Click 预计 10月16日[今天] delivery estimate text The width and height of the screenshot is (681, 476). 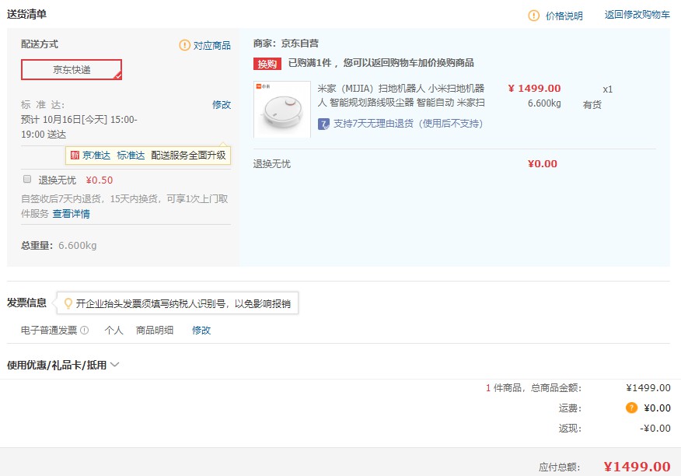[x=79, y=127]
